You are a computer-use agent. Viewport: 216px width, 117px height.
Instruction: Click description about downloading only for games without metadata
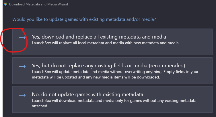coord(114,103)
